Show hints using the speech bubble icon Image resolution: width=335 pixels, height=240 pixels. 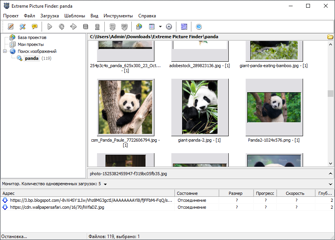tap(34, 26)
